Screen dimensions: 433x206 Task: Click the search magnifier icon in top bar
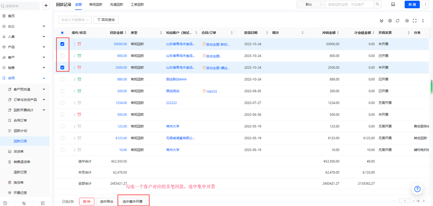point(377,4)
